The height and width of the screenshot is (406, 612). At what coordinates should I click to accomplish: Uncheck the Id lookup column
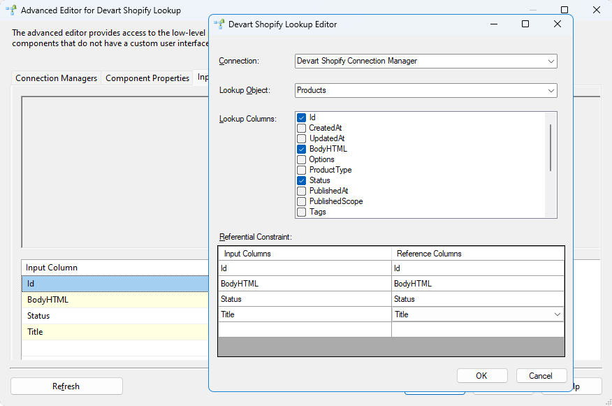coord(302,117)
